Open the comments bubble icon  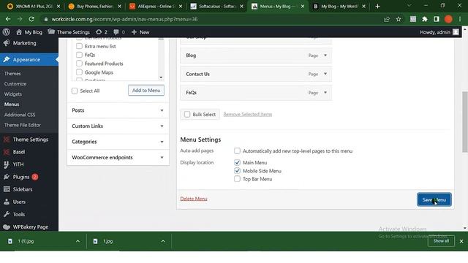click(119, 32)
